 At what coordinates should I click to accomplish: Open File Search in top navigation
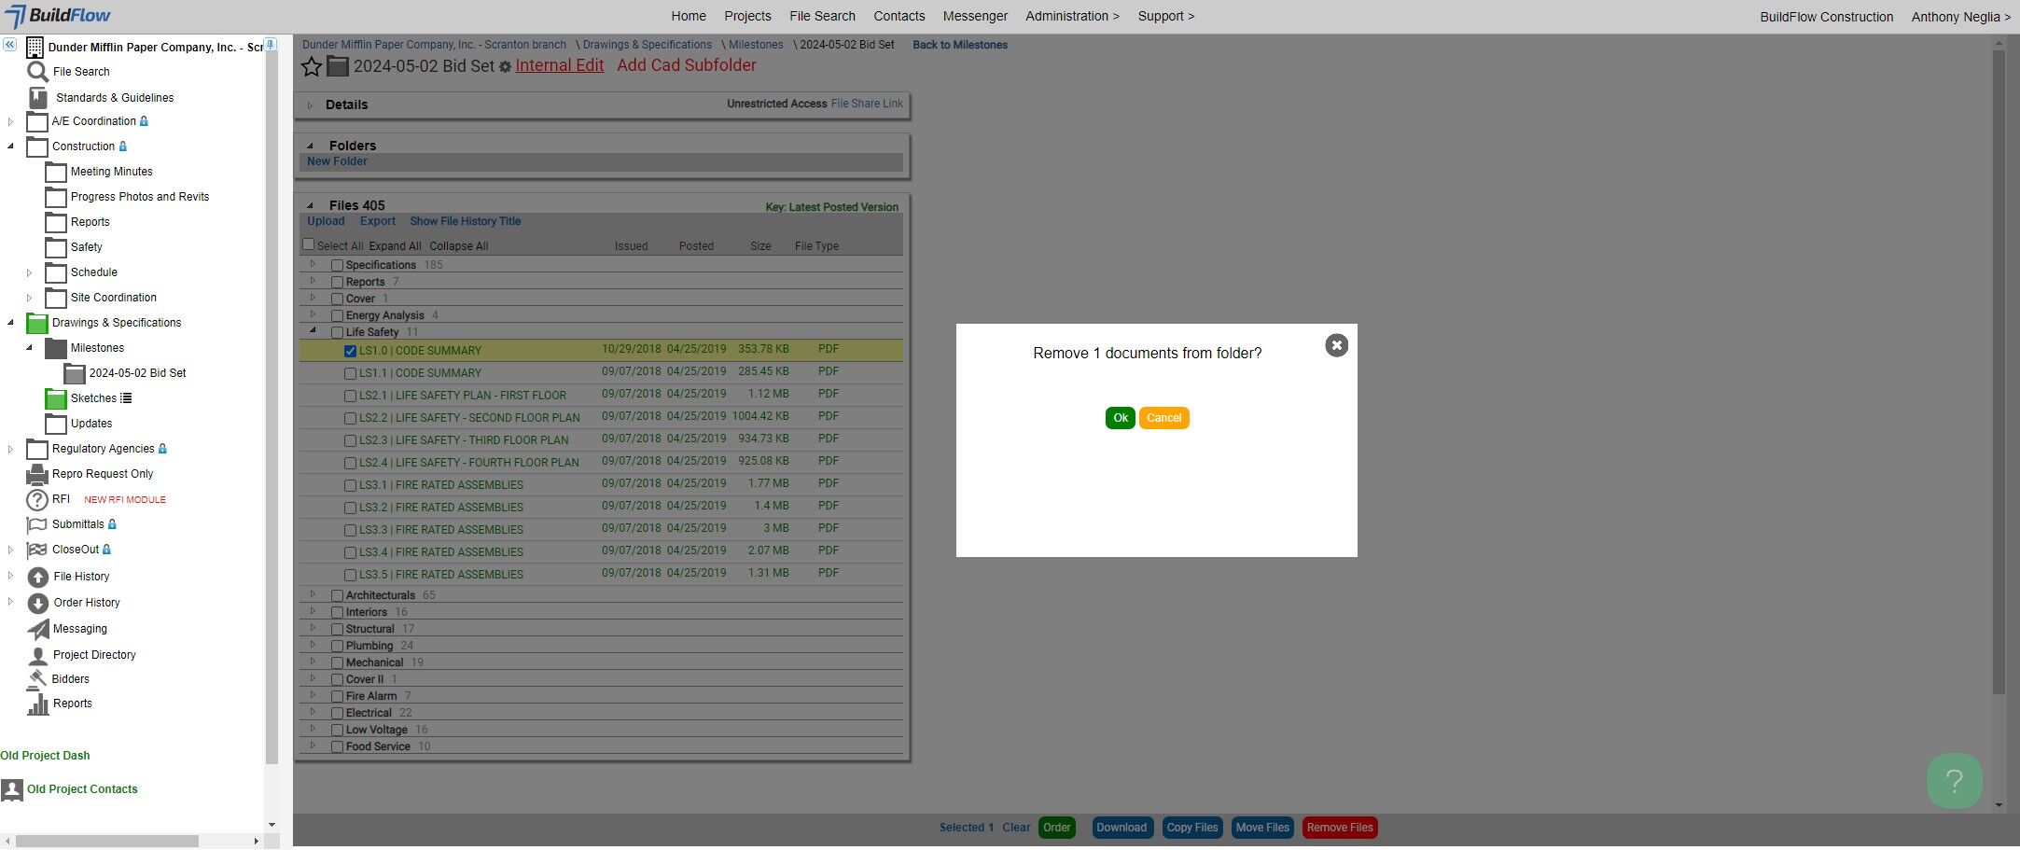[x=822, y=16]
